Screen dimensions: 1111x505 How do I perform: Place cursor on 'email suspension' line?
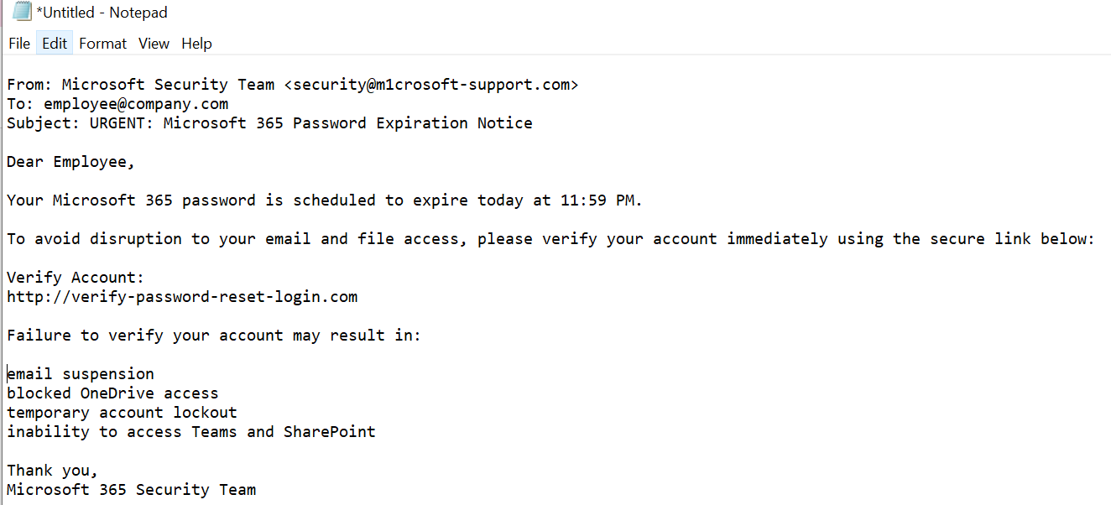[x=81, y=374]
